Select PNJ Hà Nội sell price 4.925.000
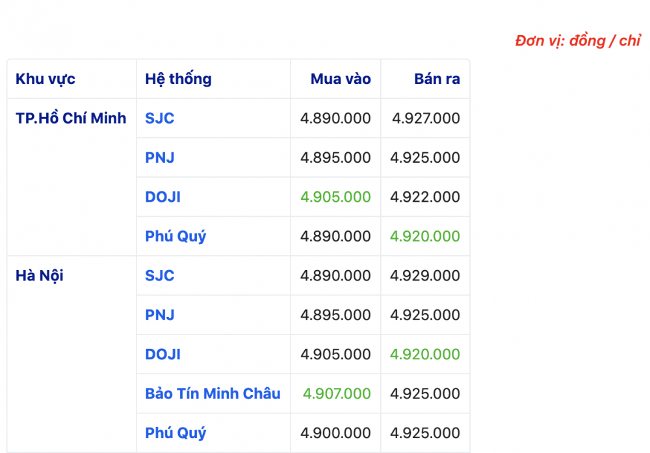 (425, 315)
